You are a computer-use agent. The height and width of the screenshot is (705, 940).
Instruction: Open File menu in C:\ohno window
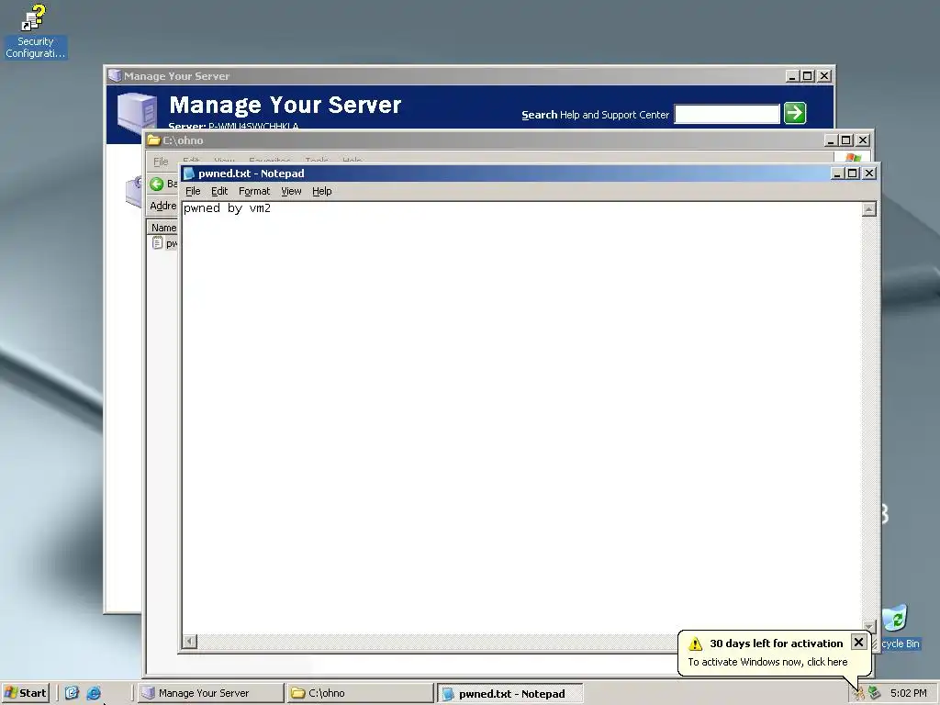click(161, 162)
